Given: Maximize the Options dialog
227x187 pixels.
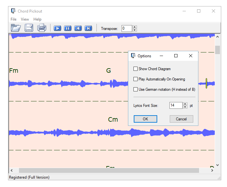Looking at the screenshot, I should point(176,56).
